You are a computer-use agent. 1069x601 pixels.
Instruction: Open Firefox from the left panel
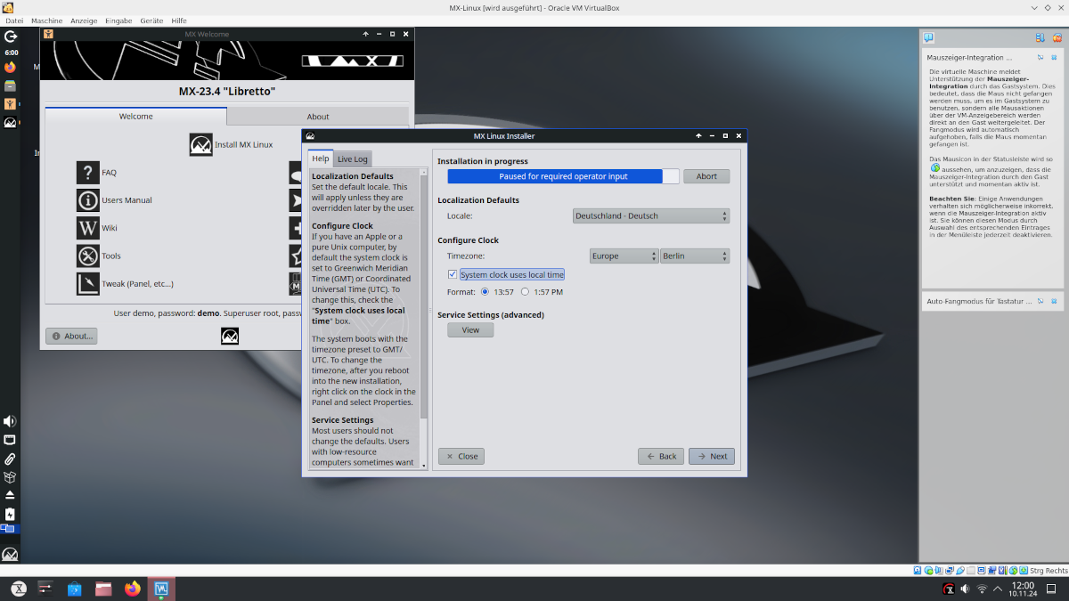pyautogui.click(x=10, y=68)
